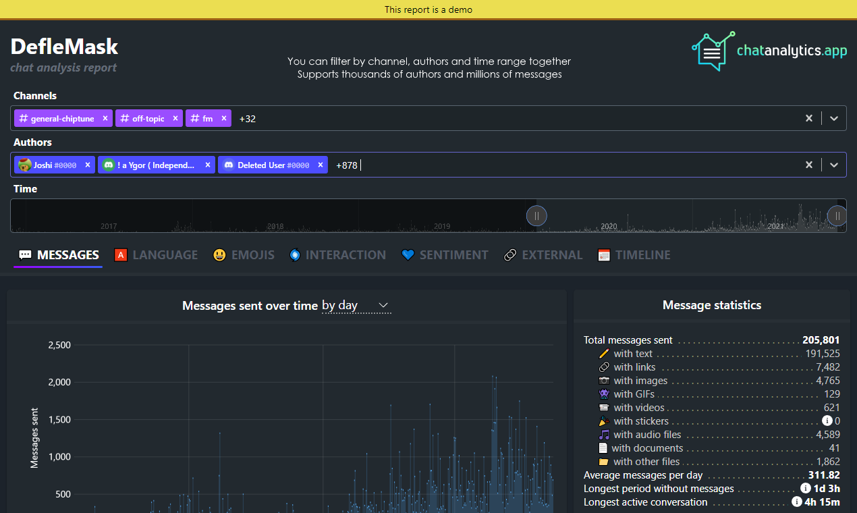The height and width of the screenshot is (513, 857).
Task: Open the "by day" granularity dropdown
Action: click(x=356, y=305)
